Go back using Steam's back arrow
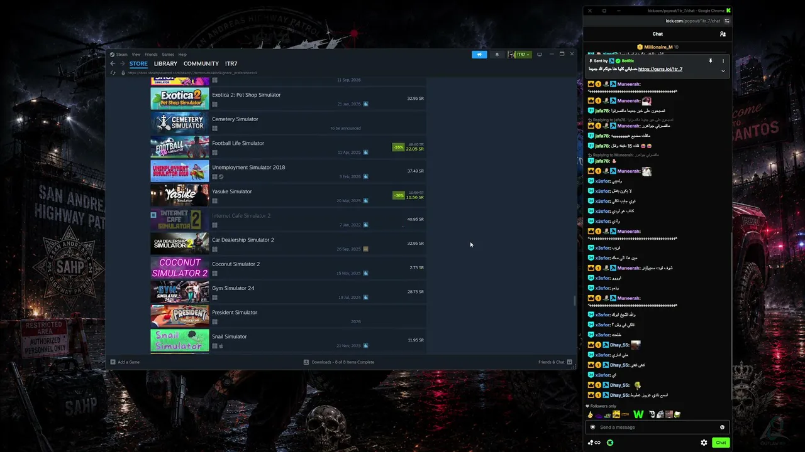Viewport: 805px width, 452px height. 113,63
